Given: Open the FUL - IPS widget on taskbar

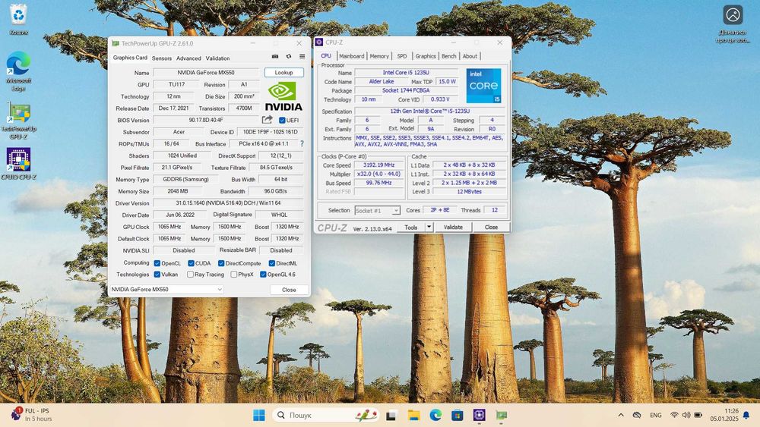Looking at the screenshot, I should [x=32, y=414].
